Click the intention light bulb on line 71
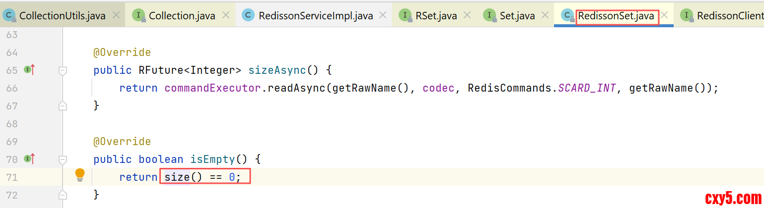The height and width of the screenshot is (208, 764). 79,174
